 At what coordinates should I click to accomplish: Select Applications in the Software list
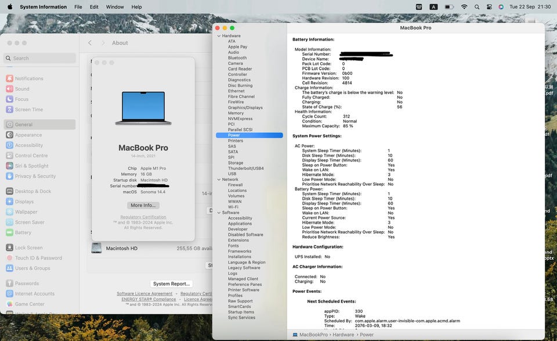tap(240, 224)
